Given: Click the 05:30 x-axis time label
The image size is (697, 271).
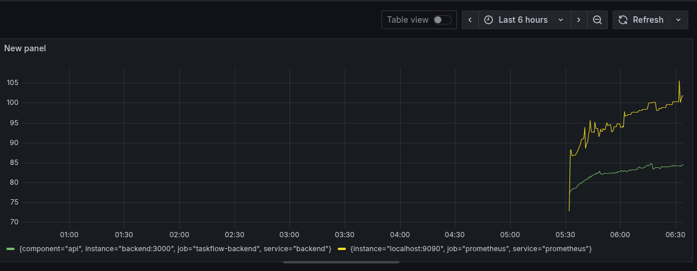Looking at the screenshot, I should [x=565, y=234].
